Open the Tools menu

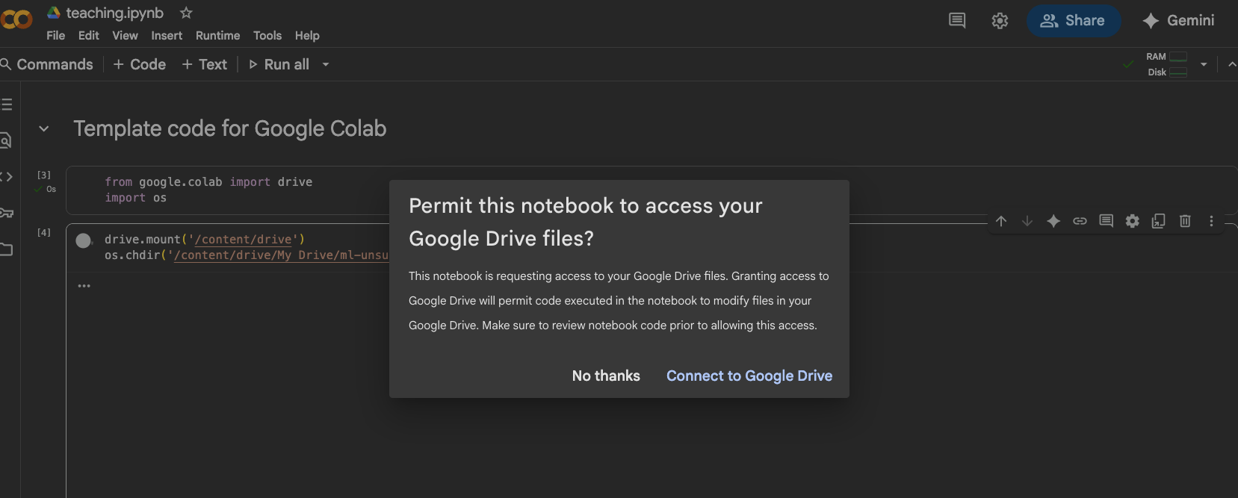click(x=267, y=36)
